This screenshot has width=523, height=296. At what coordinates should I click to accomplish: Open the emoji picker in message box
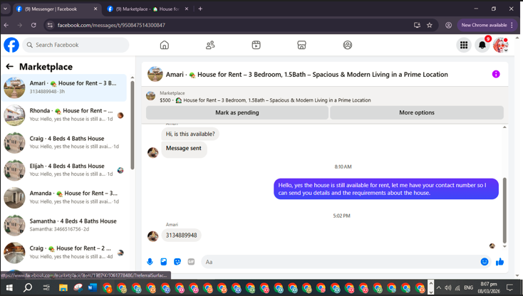pyautogui.click(x=485, y=262)
